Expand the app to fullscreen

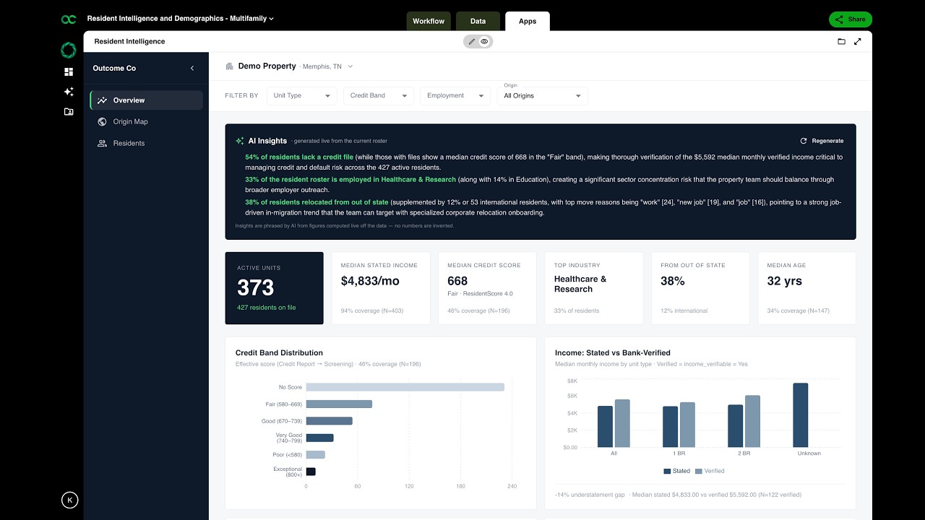[x=858, y=41]
